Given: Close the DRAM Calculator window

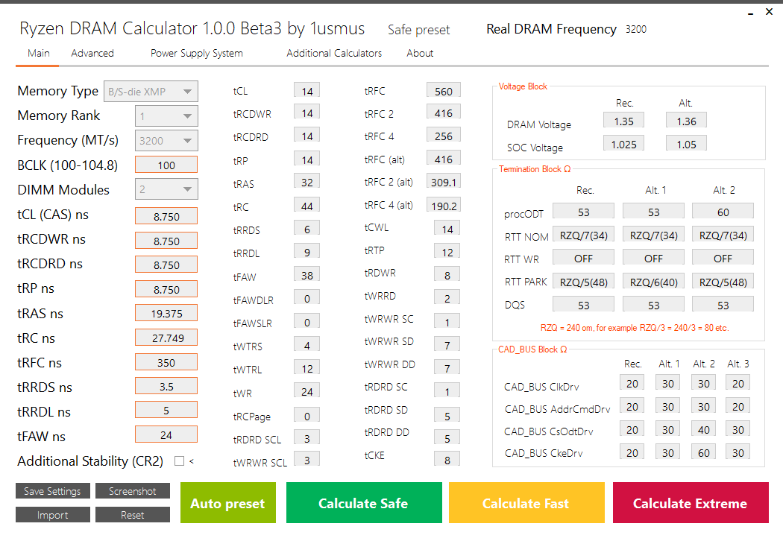Looking at the screenshot, I should click(769, 11).
